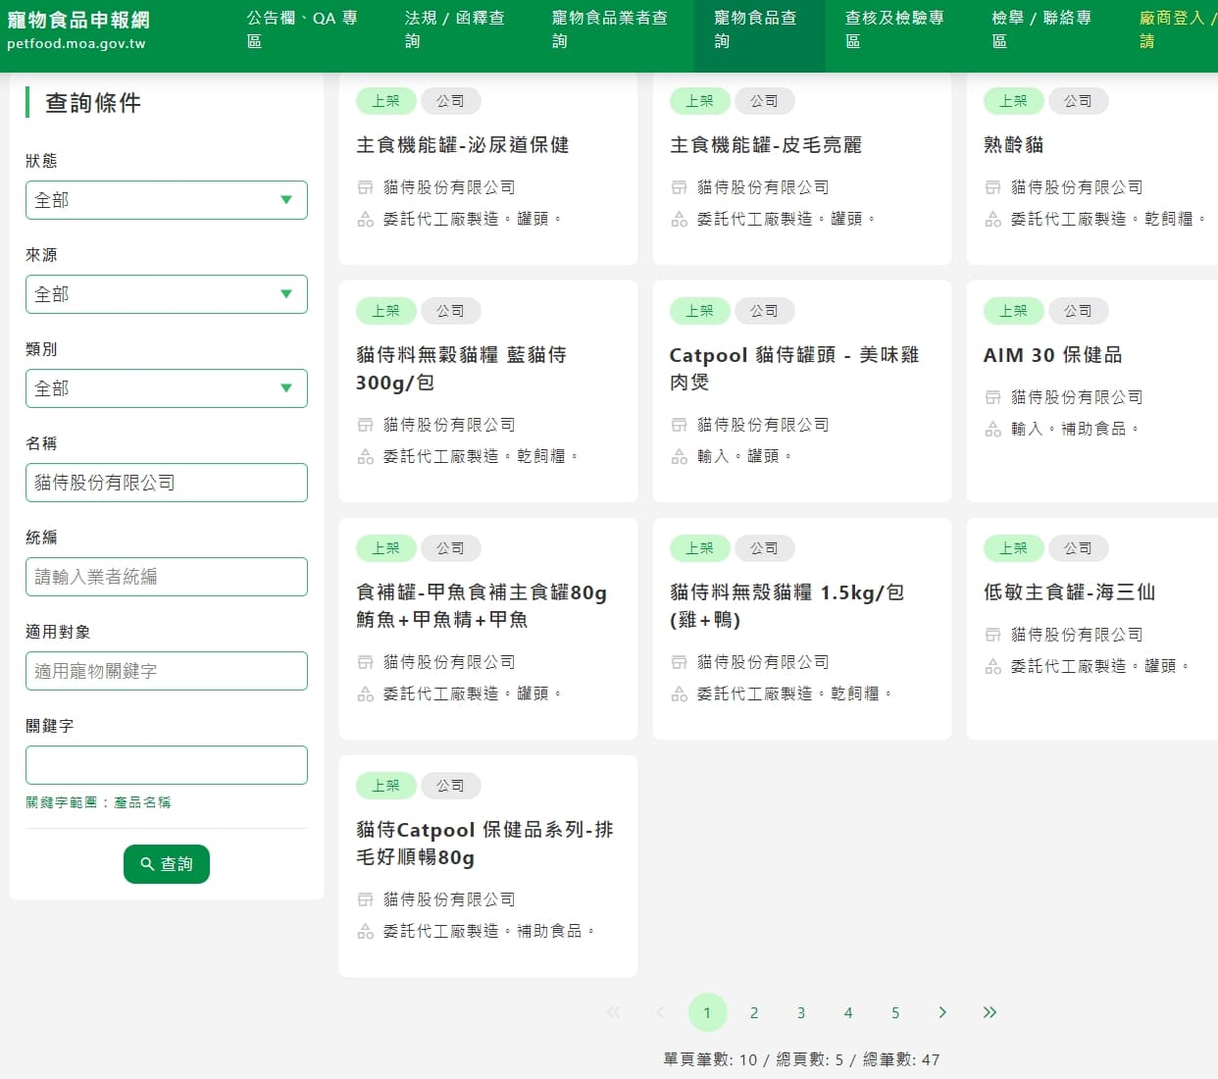Click the 關鍵字範圍：產品名稱 hint text

coord(98,802)
